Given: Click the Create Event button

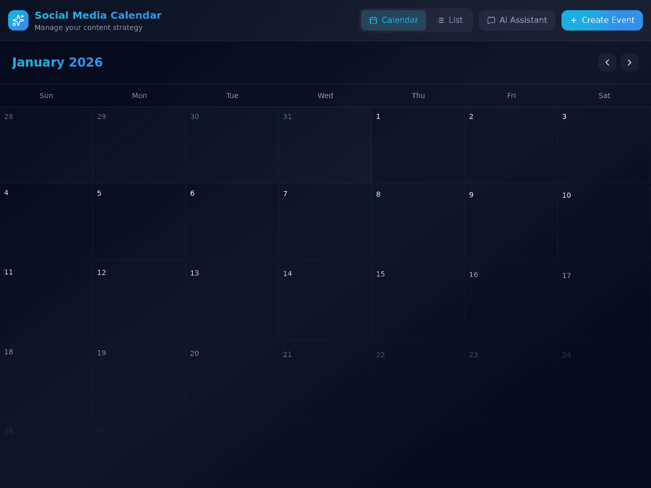Looking at the screenshot, I should [x=602, y=20].
